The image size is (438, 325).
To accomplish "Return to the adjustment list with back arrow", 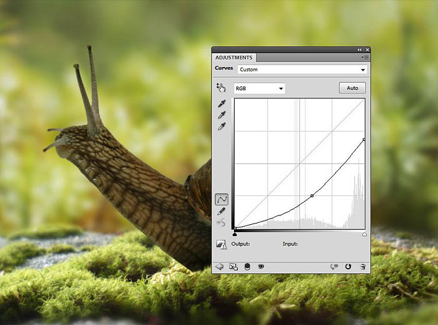I will pos(220,266).
